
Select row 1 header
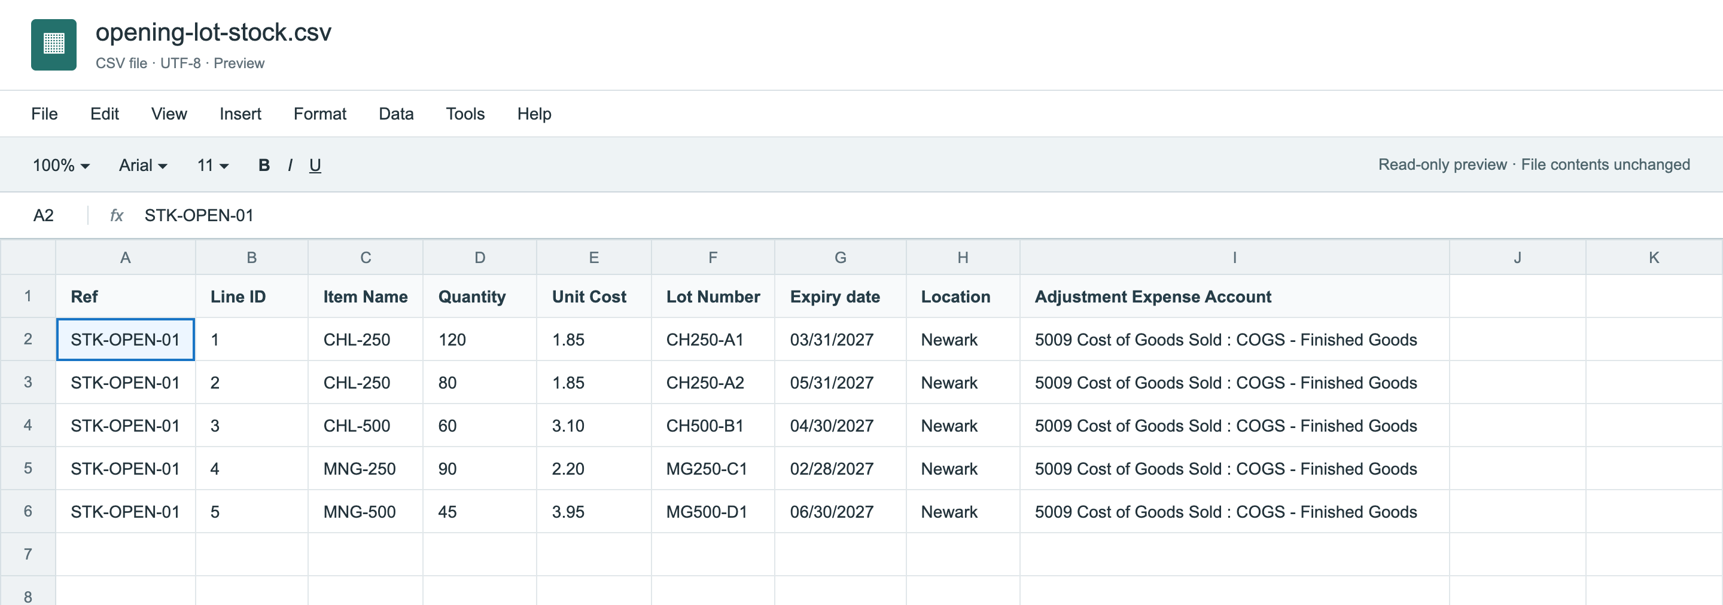[28, 296]
